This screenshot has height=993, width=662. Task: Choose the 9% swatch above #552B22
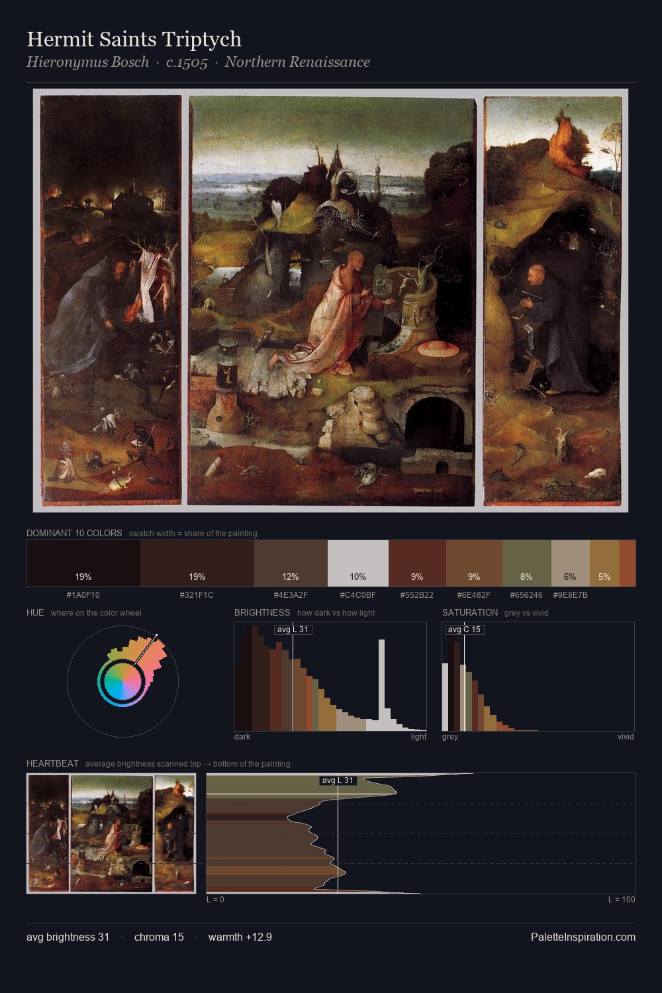point(417,563)
